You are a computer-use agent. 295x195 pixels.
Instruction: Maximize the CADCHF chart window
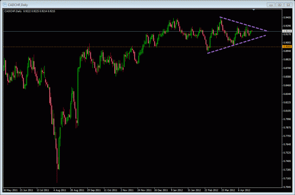[x=279, y=5]
